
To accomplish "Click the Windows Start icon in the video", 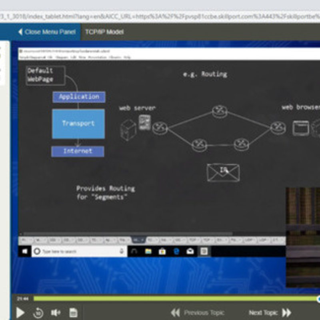I will click(x=24, y=251).
